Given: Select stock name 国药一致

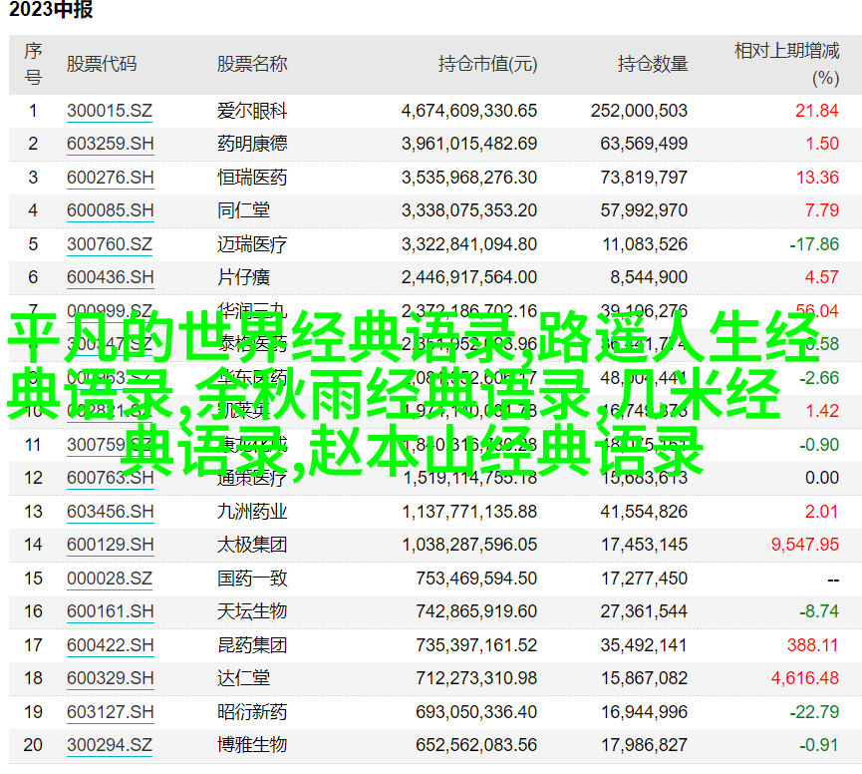Looking at the screenshot, I should click(252, 579).
